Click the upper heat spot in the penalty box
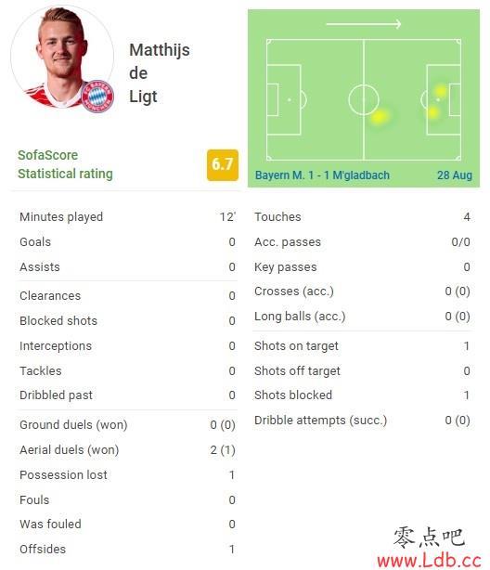The height and width of the screenshot is (570, 490). pos(441,91)
